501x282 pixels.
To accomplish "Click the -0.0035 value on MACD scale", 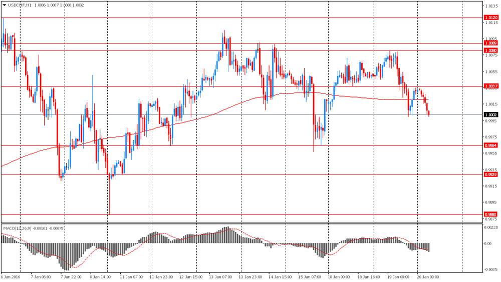I will point(491,269).
